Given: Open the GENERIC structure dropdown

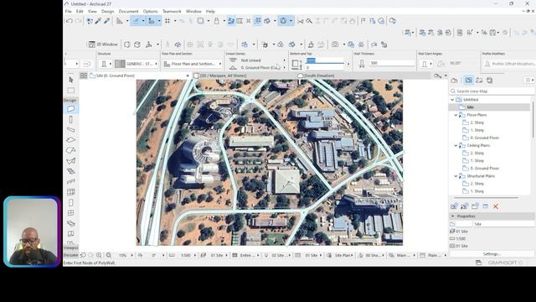Looking at the screenshot, I should pyautogui.click(x=137, y=64).
